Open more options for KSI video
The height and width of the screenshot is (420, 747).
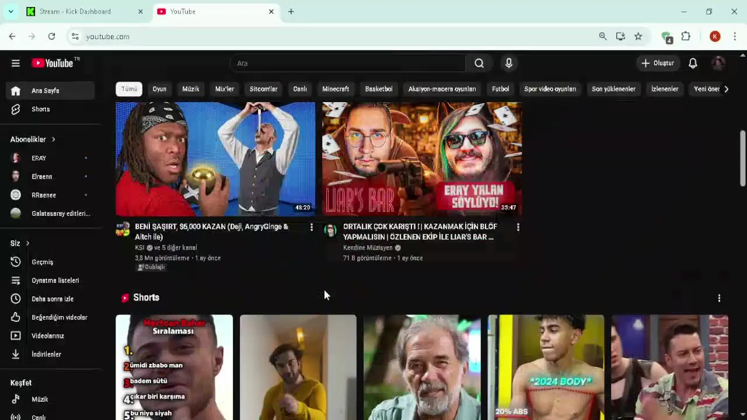coord(311,227)
